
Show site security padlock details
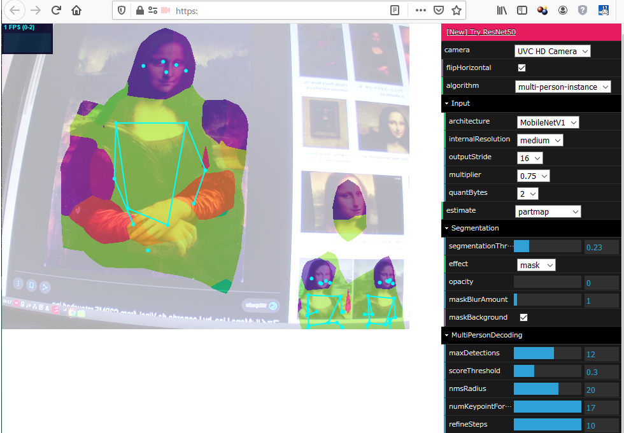point(139,10)
